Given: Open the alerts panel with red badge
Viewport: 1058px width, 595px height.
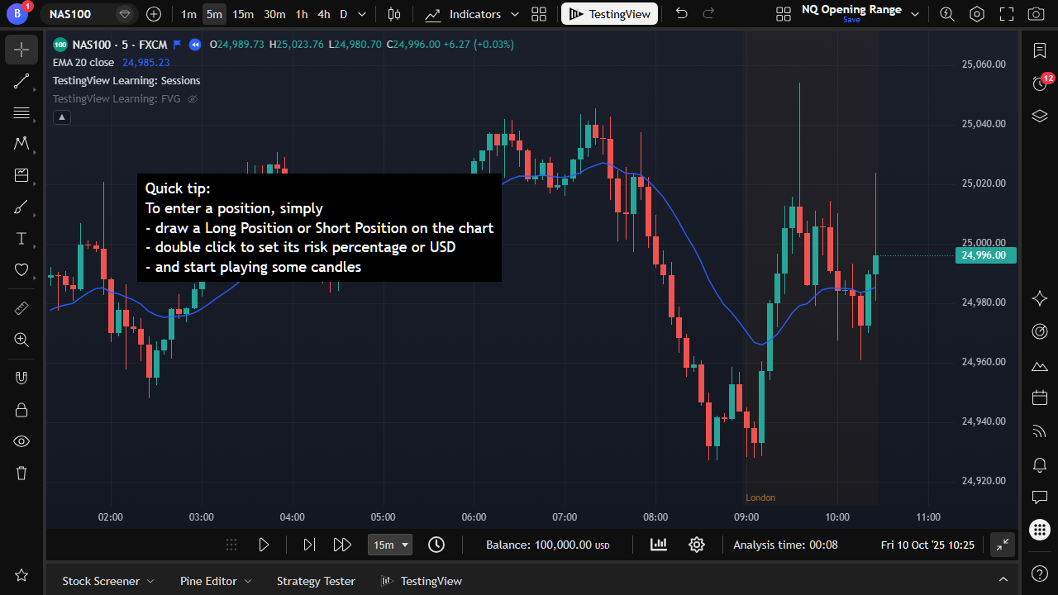Looking at the screenshot, I should click(1041, 83).
